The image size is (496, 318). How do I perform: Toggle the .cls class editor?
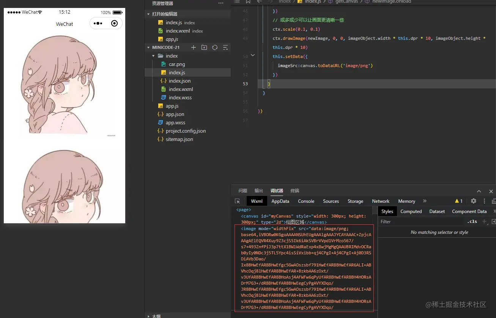coord(472,222)
